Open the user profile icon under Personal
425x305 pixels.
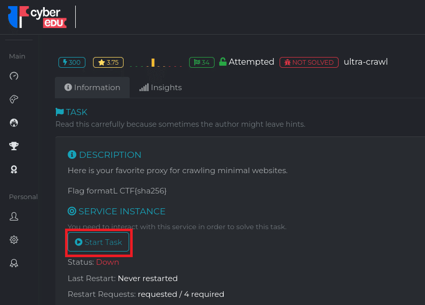[x=14, y=216]
